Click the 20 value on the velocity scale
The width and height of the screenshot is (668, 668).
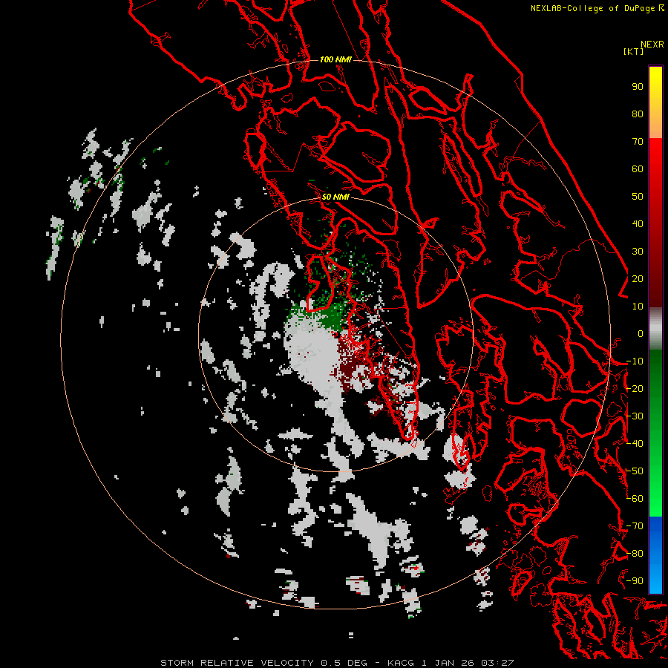point(638,279)
